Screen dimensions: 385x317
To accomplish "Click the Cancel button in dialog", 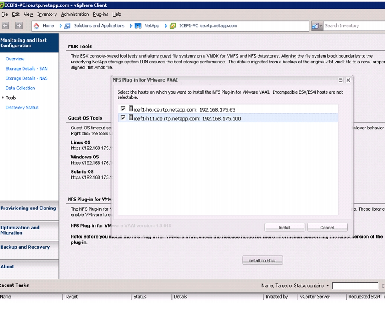I will pyautogui.click(x=327, y=228).
